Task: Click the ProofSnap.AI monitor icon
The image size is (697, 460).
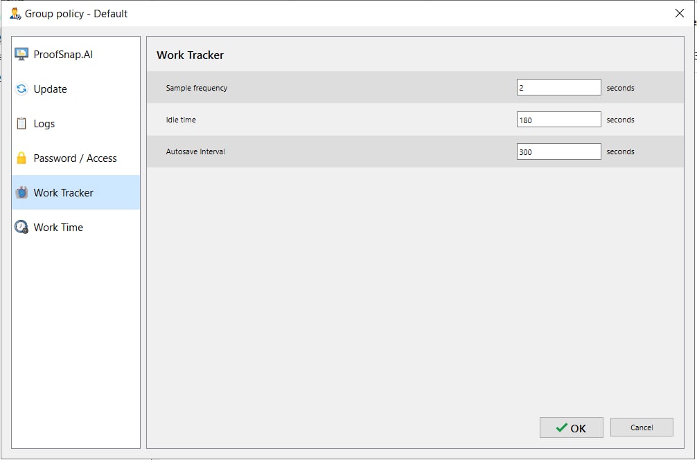Action: coord(21,55)
